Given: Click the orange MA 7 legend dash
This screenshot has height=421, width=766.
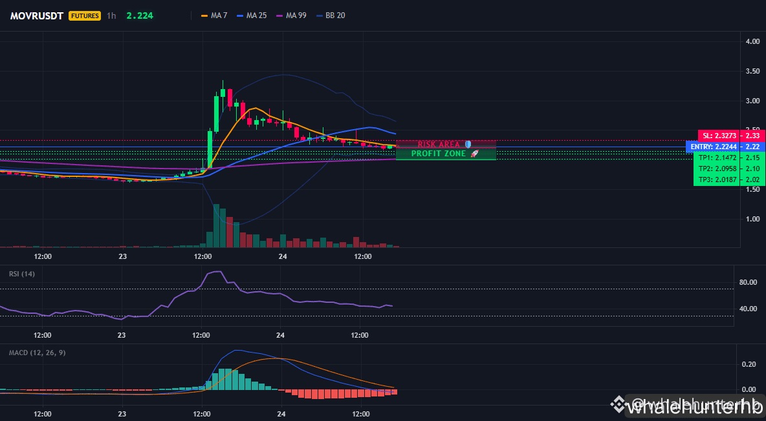Looking at the screenshot, I should [204, 15].
